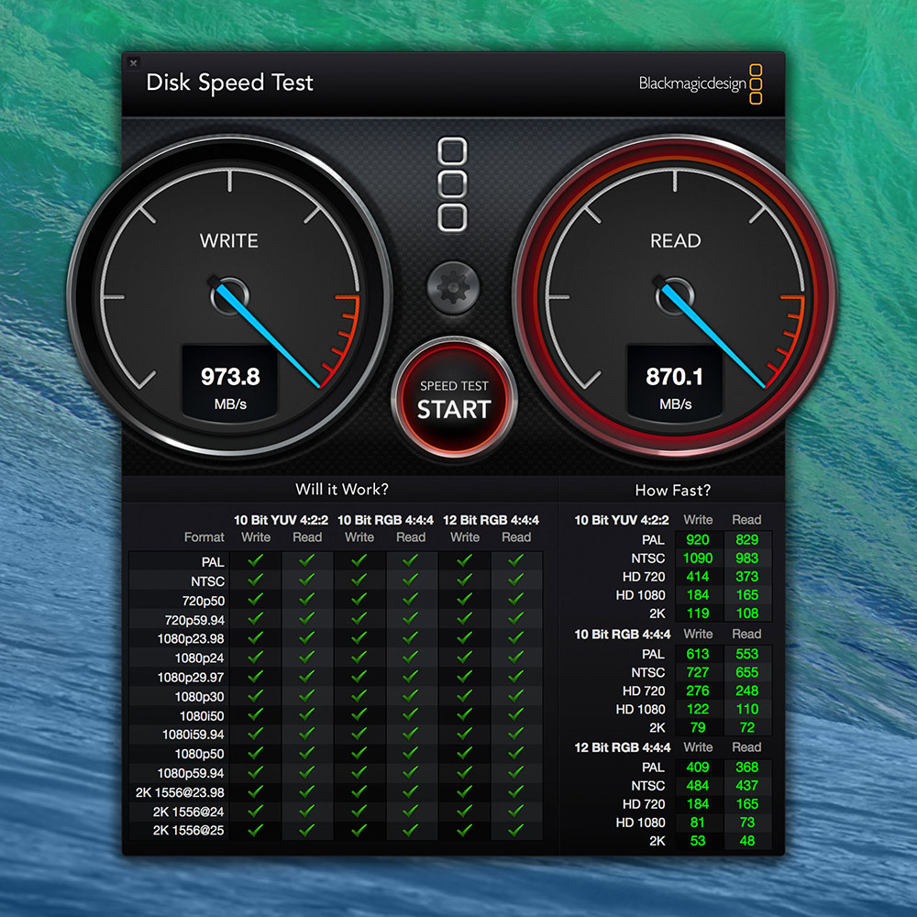
Task: Click 2K write value 79
Action: tap(698, 727)
